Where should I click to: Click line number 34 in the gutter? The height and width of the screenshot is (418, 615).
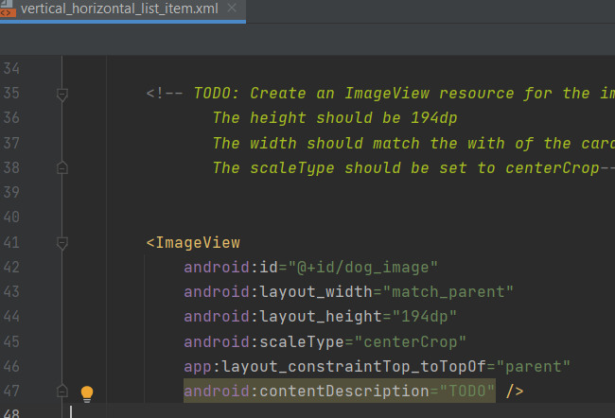point(11,69)
